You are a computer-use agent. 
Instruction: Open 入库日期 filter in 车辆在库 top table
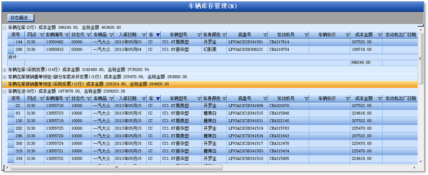pyautogui.click(x=144, y=35)
